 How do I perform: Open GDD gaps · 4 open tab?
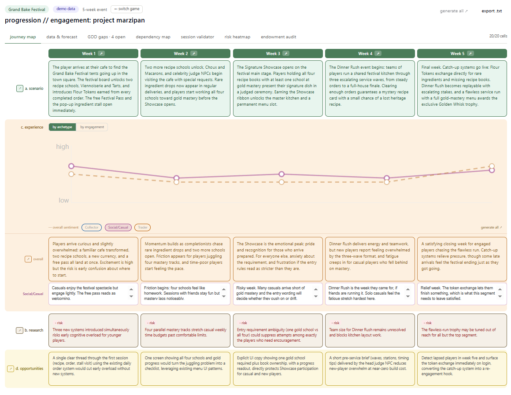tap(107, 37)
